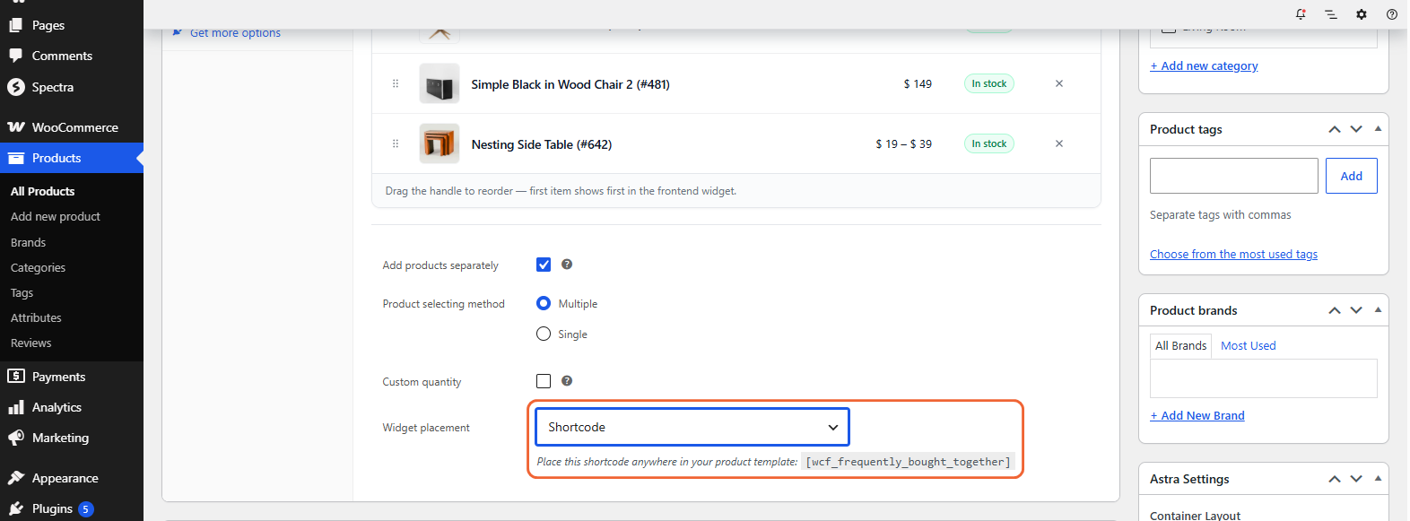Move Astra Settings panel down
Image resolution: width=1410 pixels, height=521 pixels.
click(1356, 479)
